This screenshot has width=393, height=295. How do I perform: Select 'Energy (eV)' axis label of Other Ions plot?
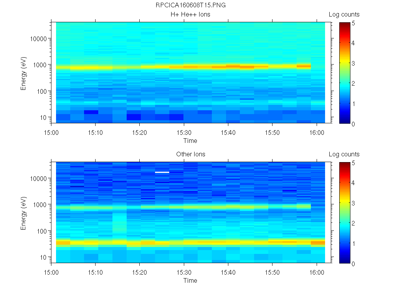tap(23, 213)
